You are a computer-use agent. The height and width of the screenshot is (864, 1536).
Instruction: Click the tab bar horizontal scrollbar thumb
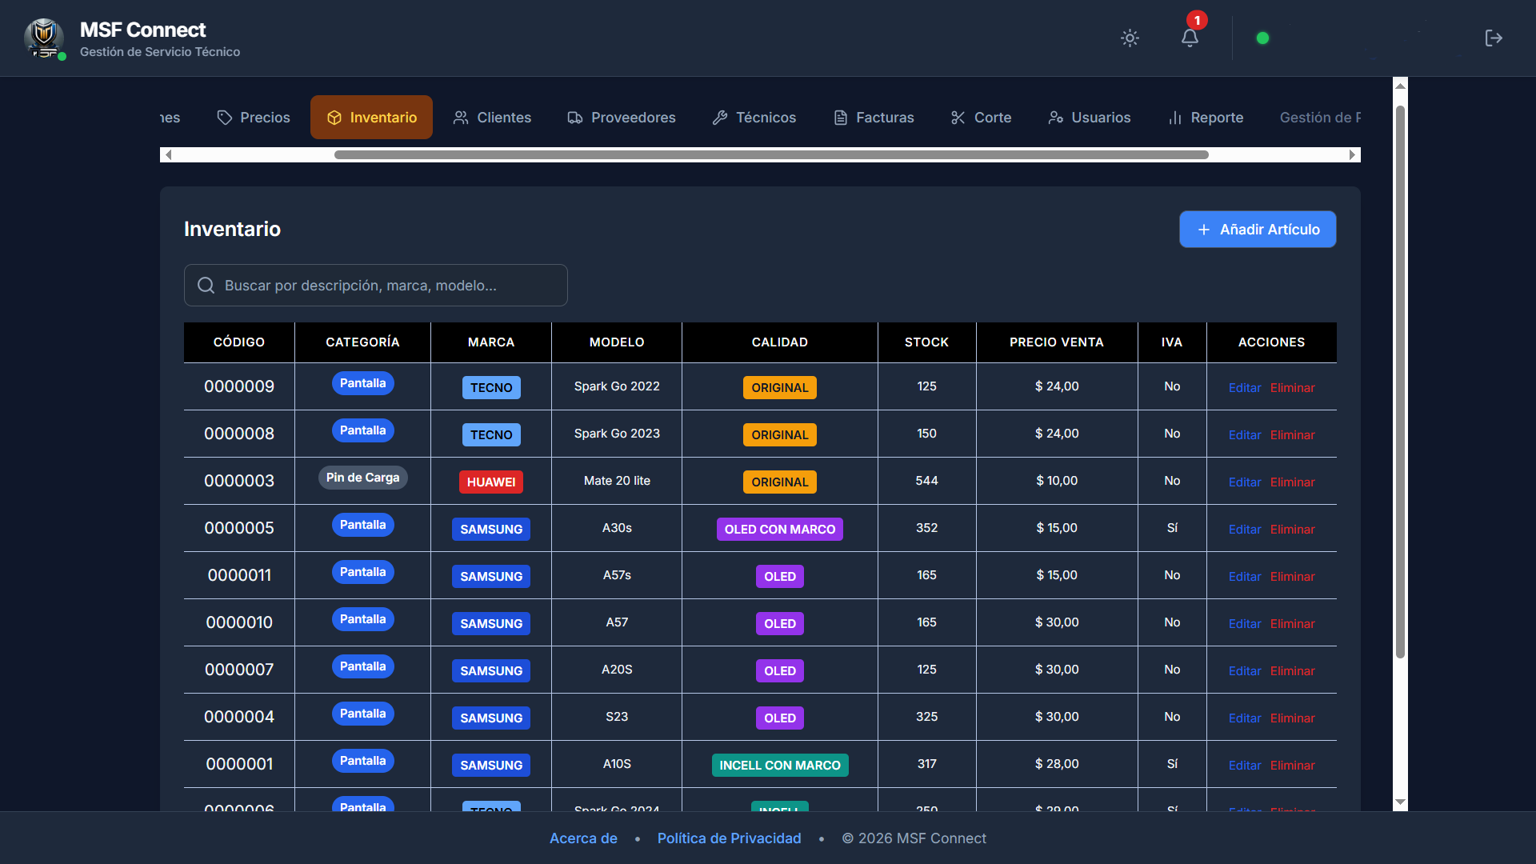pyautogui.click(x=771, y=154)
